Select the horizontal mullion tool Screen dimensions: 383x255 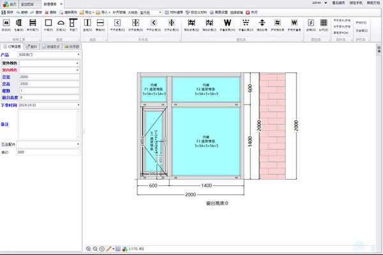pos(100,23)
